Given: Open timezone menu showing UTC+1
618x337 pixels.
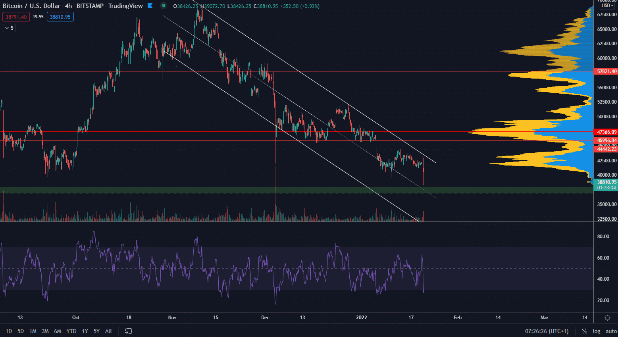Looking at the screenshot, I should pyautogui.click(x=547, y=331).
